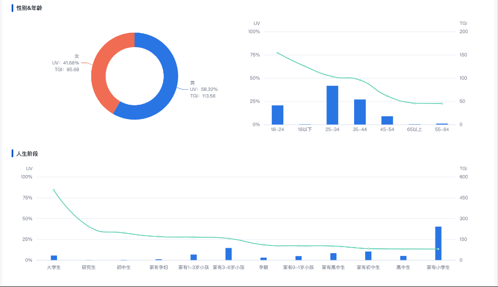Click the 人生阶段 section heading

27,153
